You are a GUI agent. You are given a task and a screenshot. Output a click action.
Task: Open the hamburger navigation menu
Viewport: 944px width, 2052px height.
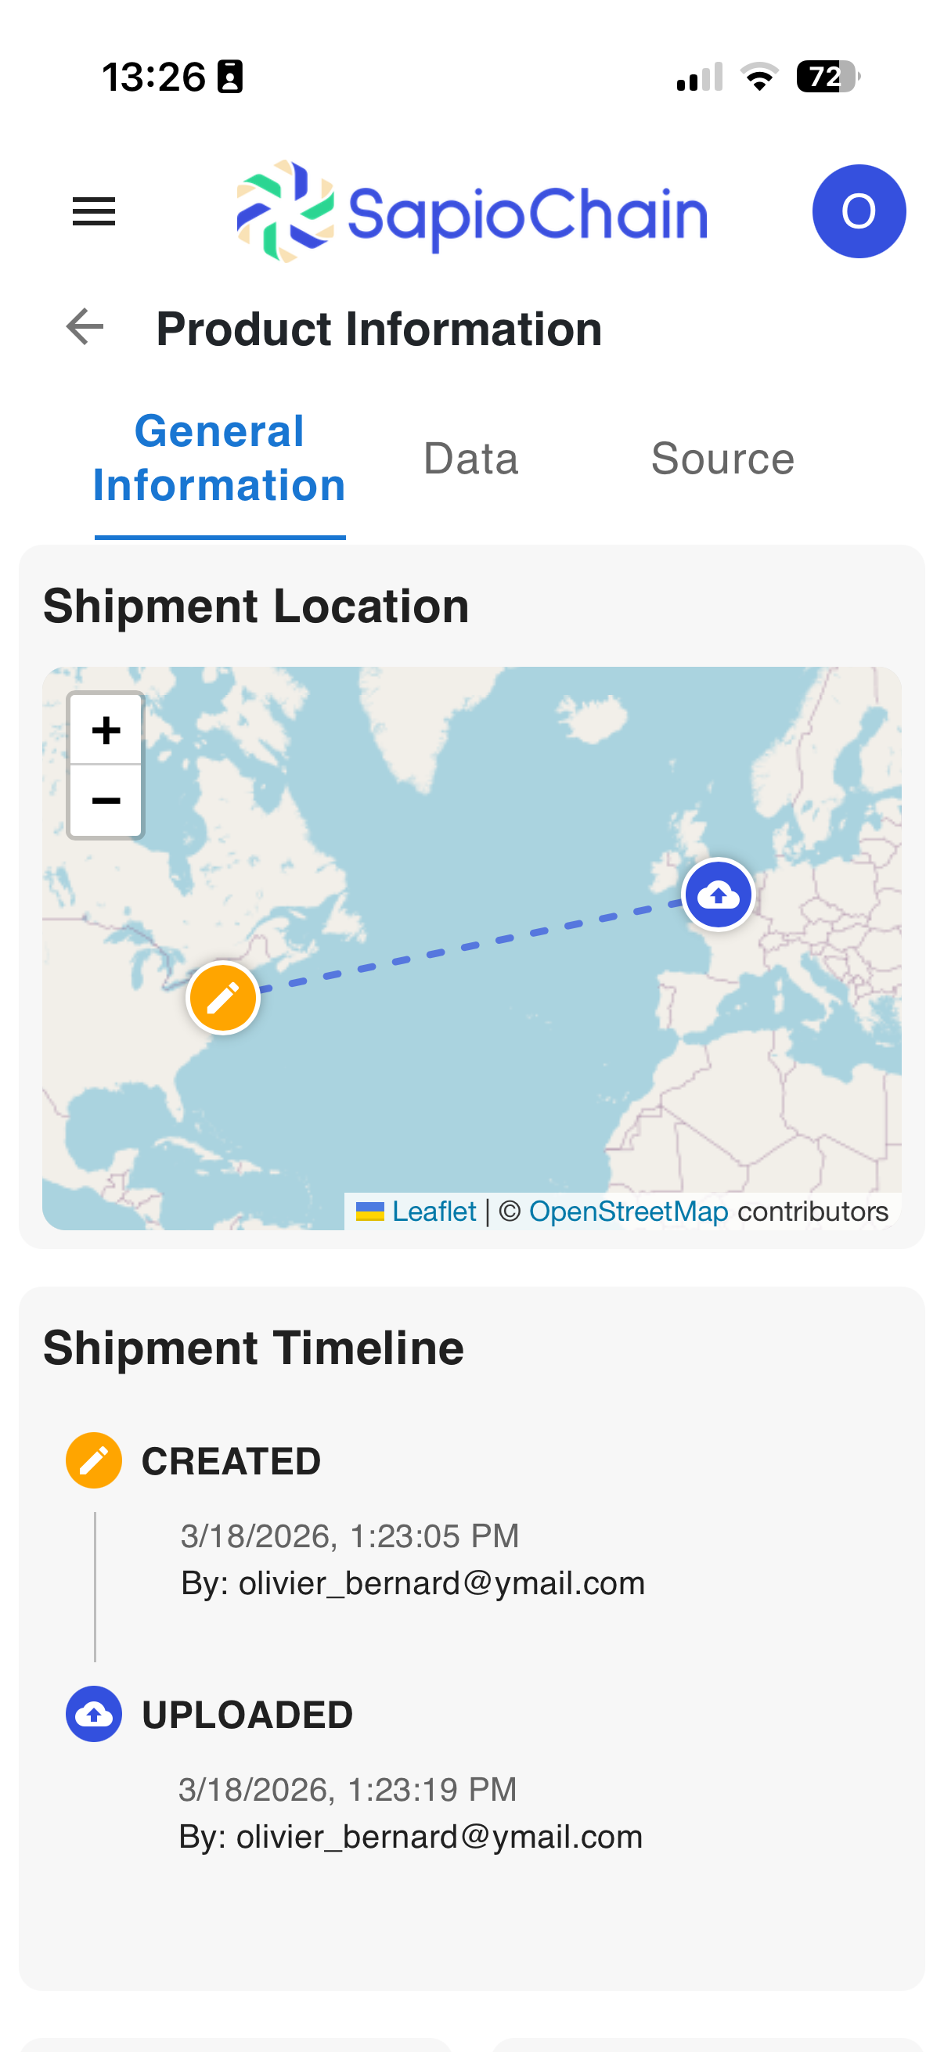pyautogui.click(x=94, y=212)
